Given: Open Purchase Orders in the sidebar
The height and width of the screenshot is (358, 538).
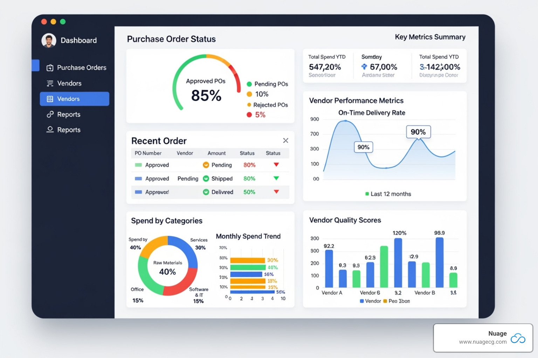Looking at the screenshot, I should click(81, 68).
